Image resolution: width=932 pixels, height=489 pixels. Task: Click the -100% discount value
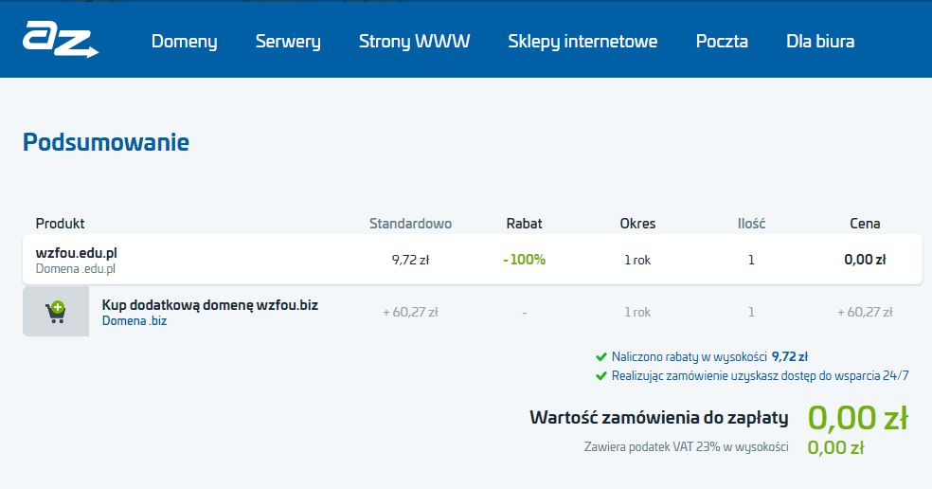525,260
